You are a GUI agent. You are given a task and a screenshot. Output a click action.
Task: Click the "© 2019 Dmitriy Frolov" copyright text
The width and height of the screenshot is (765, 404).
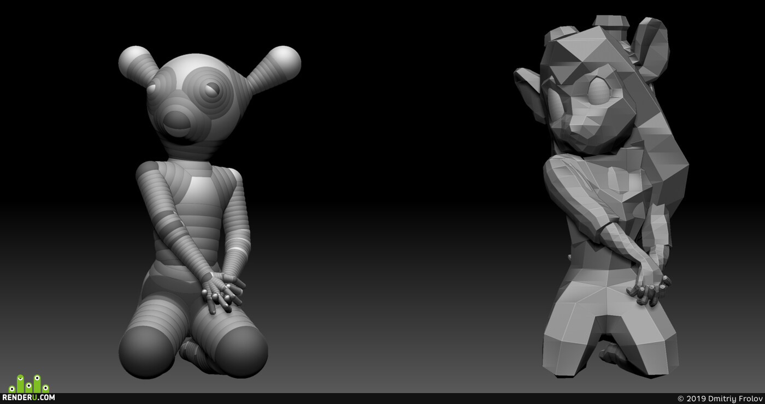tap(720, 399)
